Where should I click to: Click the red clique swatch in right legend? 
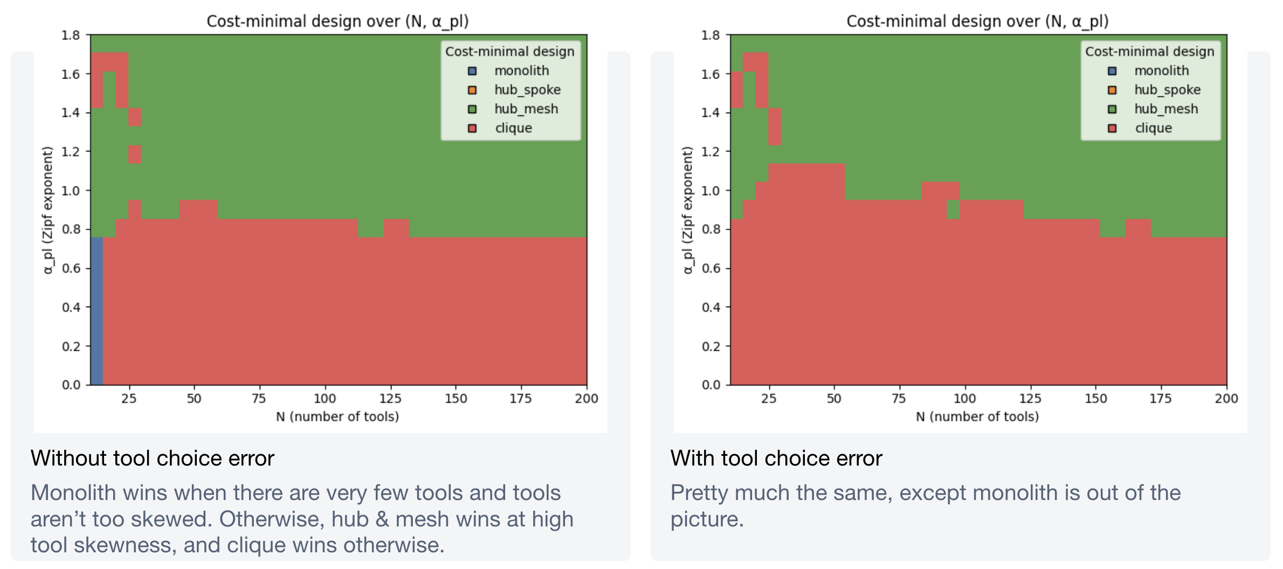1112,128
